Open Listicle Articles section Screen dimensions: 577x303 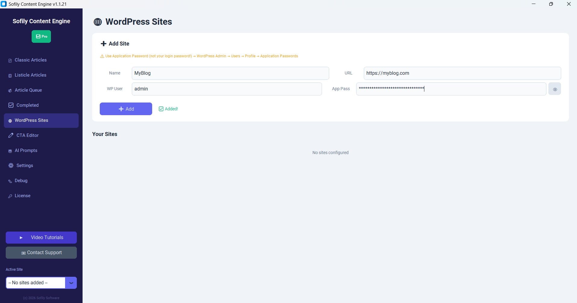[x=41, y=75]
